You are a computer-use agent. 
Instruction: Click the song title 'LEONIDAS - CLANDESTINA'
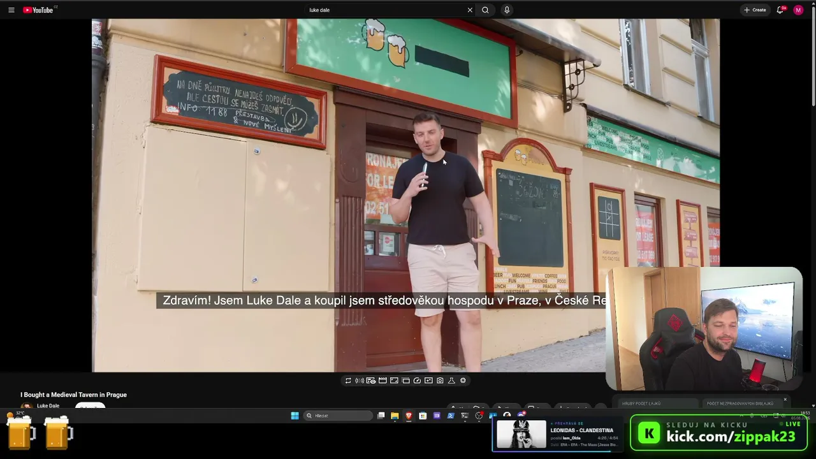coord(582,430)
